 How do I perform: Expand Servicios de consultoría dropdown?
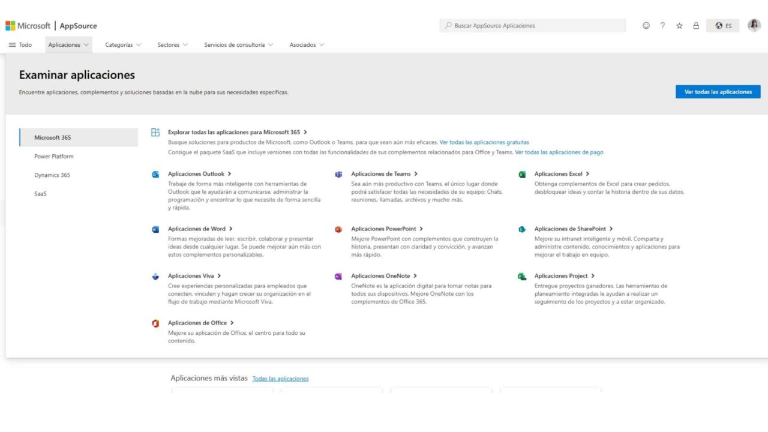pyautogui.click(x=238, y=45)
